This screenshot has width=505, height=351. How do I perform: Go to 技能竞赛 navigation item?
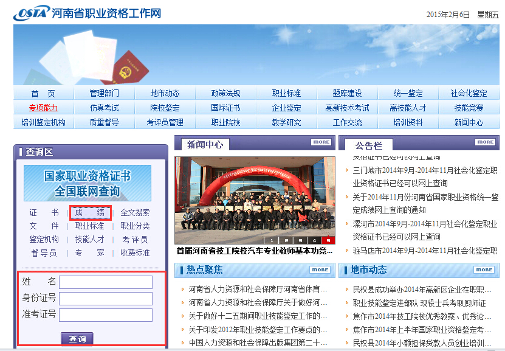[x=469, y=108]
